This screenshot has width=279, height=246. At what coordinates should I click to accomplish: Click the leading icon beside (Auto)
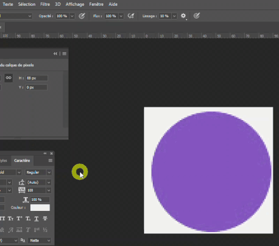22,182
